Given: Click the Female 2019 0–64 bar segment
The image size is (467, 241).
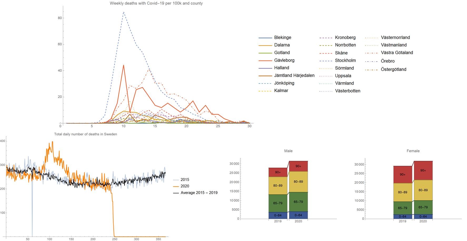Looking at the screenshot, I should click(403, 217).
